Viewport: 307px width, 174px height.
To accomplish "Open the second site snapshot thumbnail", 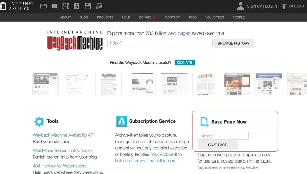I will 77,84.
